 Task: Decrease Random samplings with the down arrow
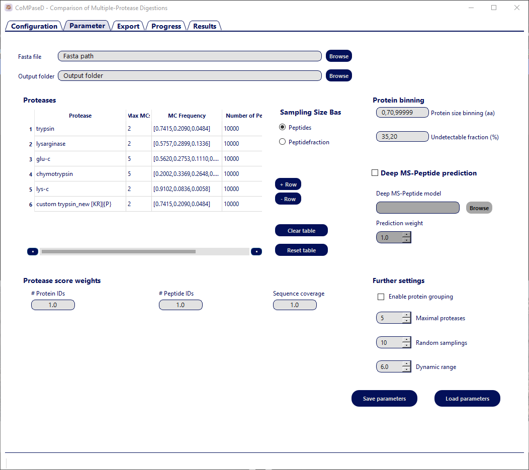(406, 345)
